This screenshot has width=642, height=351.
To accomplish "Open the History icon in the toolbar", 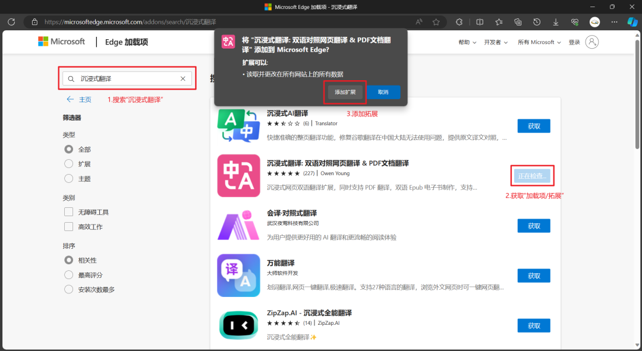I will (537, 22).
